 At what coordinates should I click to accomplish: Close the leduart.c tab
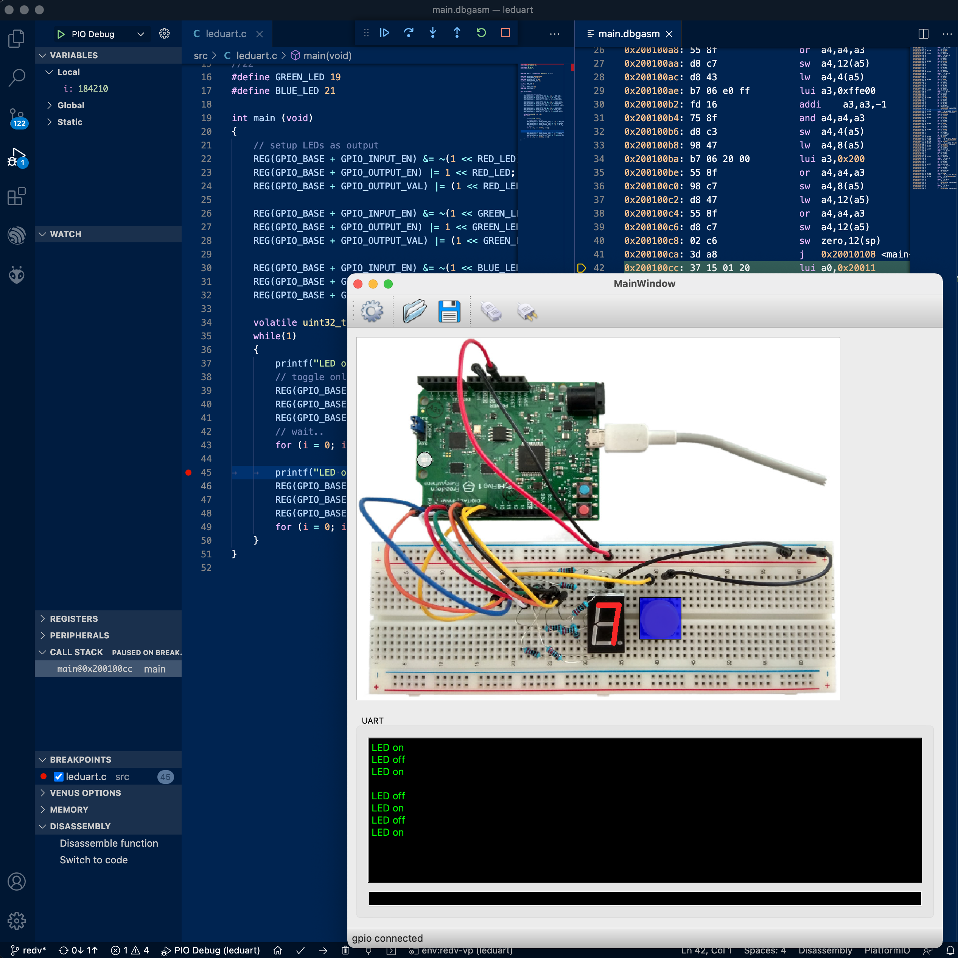259,34
